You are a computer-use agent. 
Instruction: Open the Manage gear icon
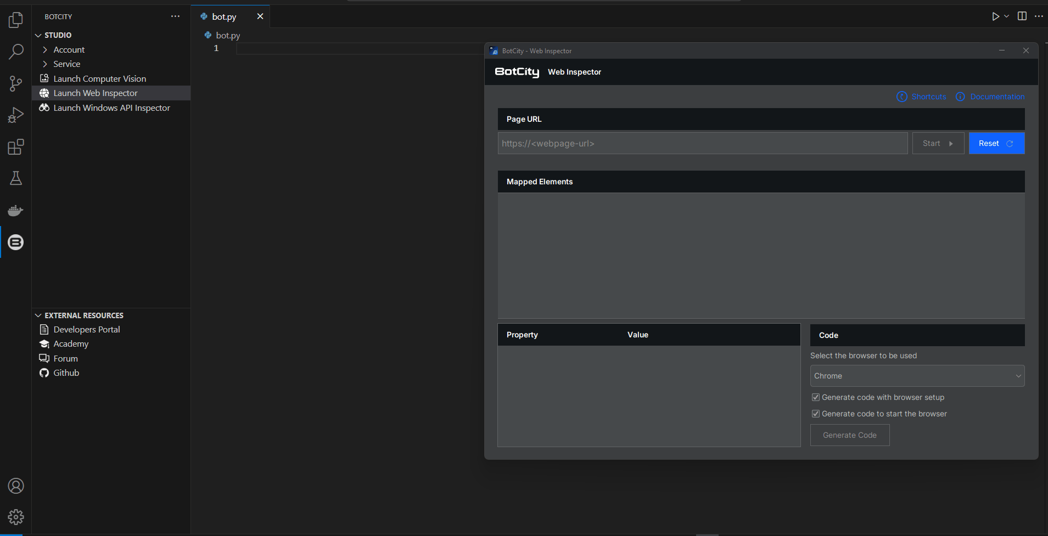point(16,517)
